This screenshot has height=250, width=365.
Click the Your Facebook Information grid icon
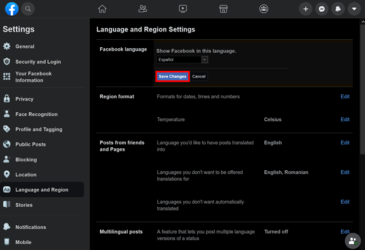[7, 76]
